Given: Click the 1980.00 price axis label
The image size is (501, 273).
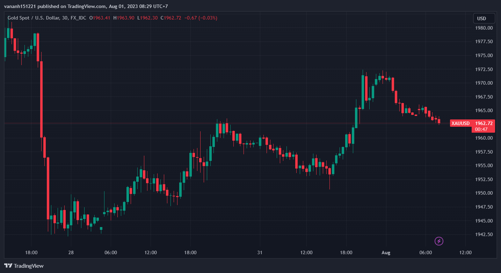Looking at the screenshot, I should coord(484,28).
